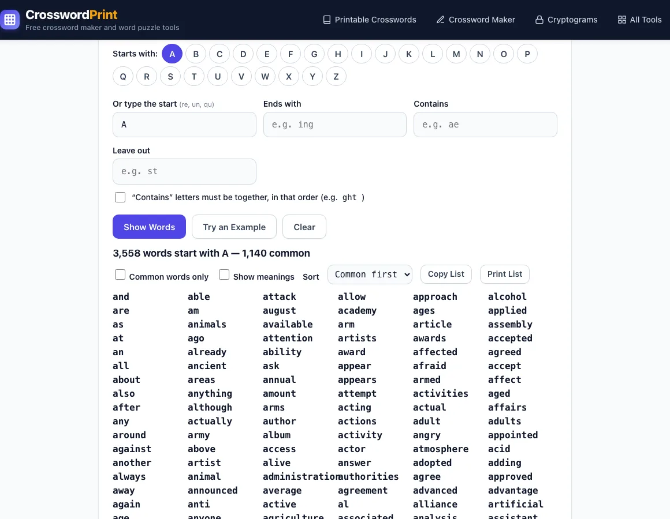
Task: Click into the Contains input field
Action: [485, 125]
